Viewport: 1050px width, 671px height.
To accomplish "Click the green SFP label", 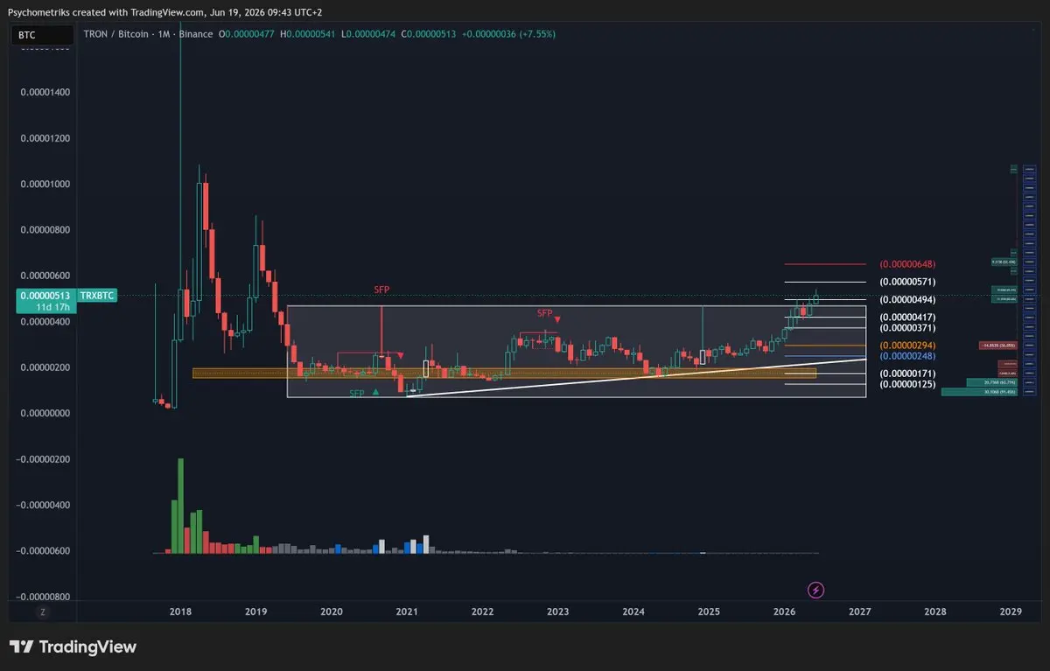I will pyautogui.click(x=357, y=394).
